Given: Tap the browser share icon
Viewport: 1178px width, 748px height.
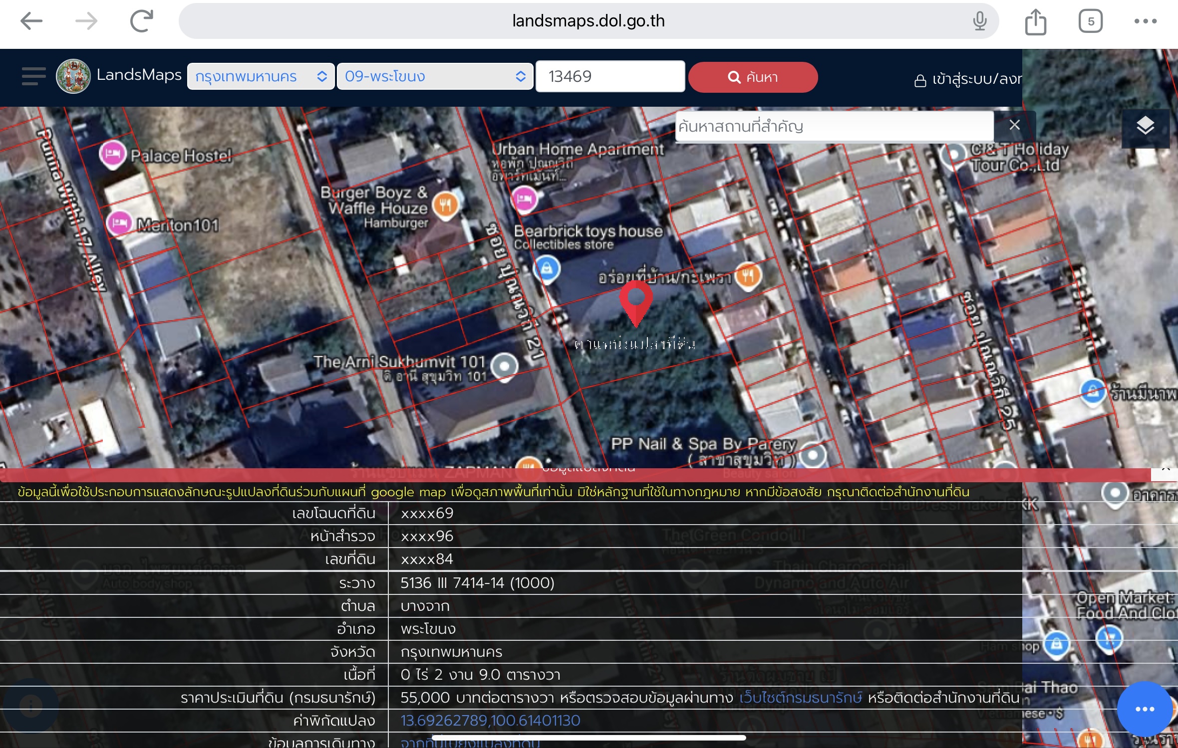Looking at the screenshot, I should tap(1036, 22).
